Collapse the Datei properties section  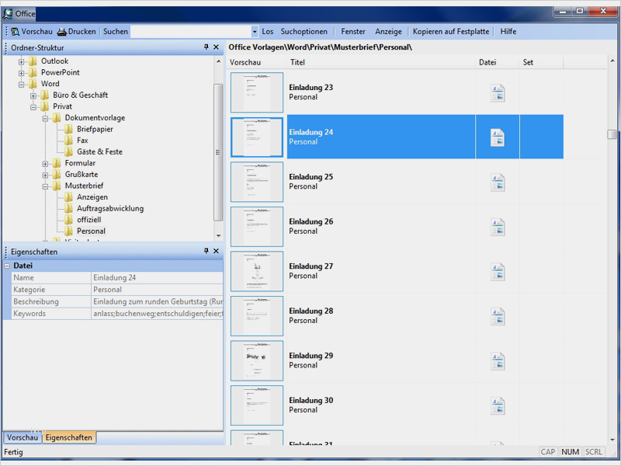point(7,266)
